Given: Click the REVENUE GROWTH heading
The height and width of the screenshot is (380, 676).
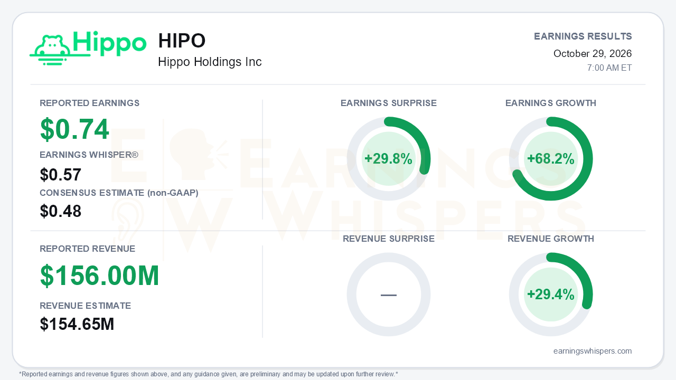Looking at the screenshot, I should pyautogui.click(x=551, y=239).
